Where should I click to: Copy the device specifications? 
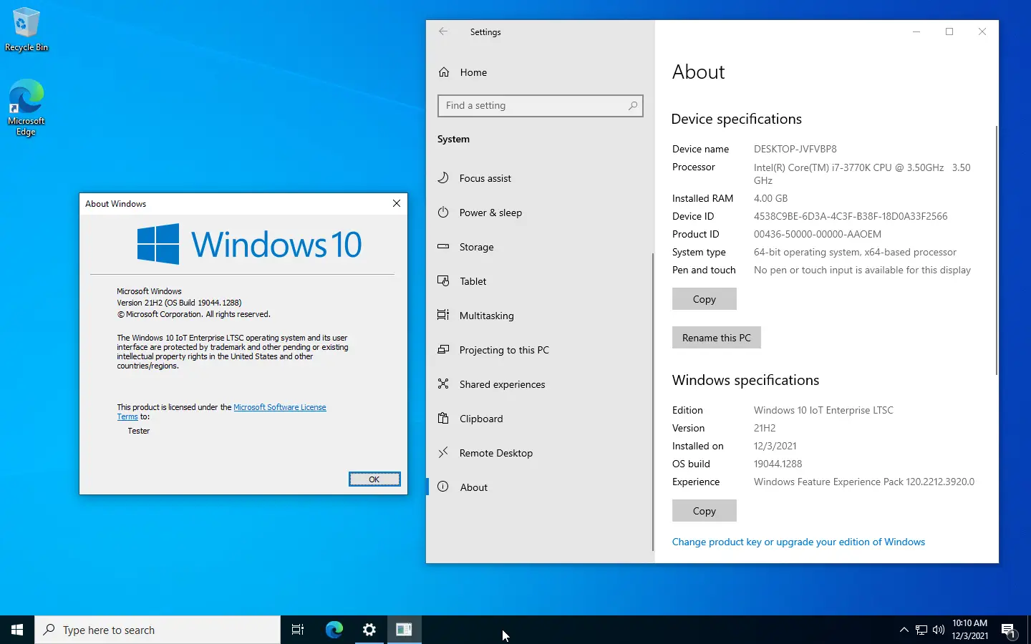[x=704, y=299]
